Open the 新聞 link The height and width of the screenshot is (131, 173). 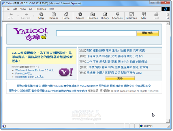(x=89, y=51)
